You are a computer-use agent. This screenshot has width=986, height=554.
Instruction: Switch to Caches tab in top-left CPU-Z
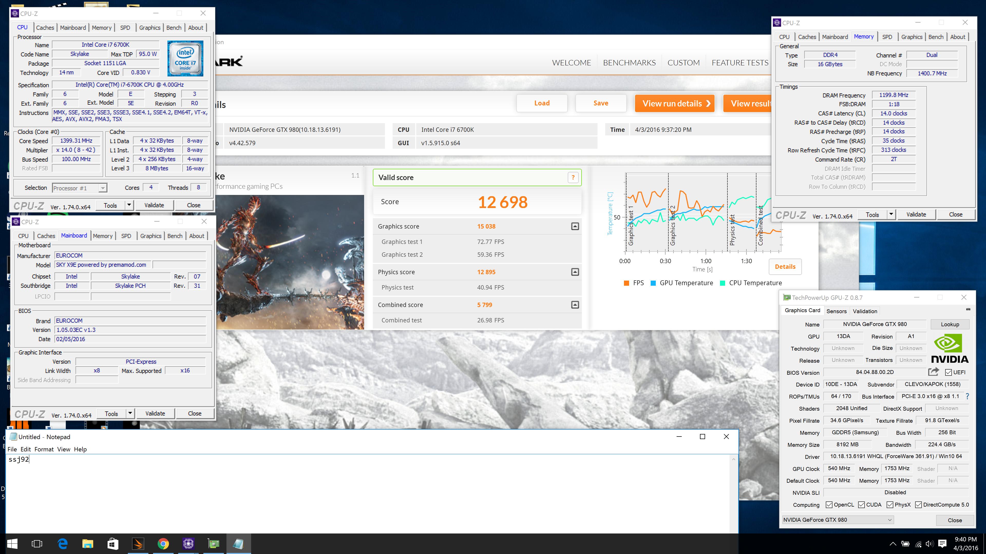pyautogui.click(x=45, y=27)
